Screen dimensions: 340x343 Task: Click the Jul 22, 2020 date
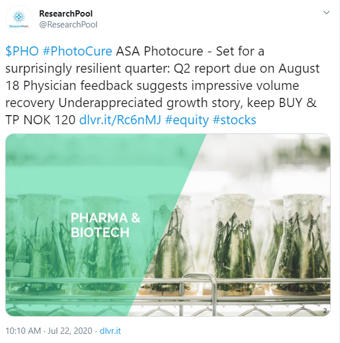pos(70,331)
